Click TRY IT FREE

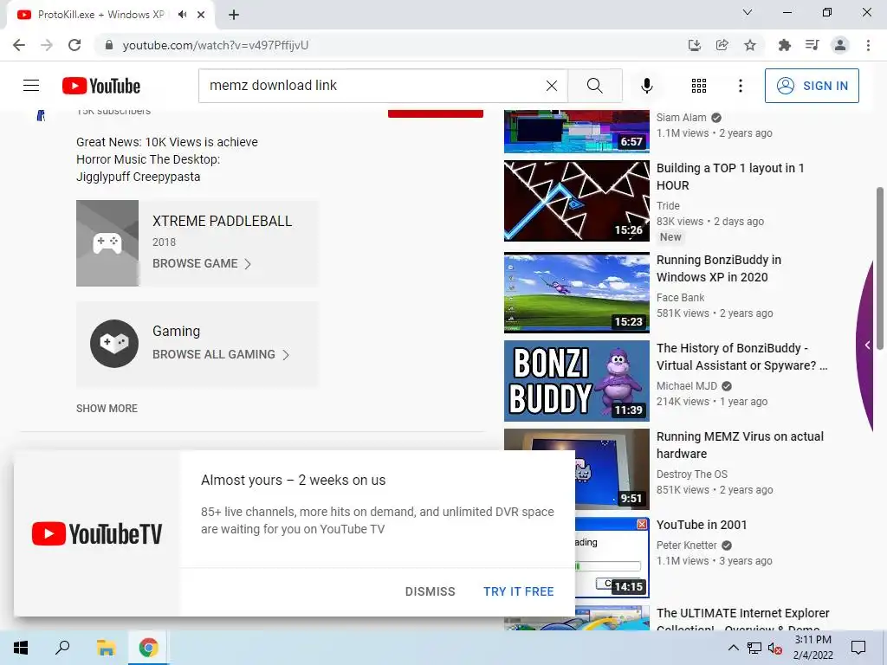pos(518,591)
